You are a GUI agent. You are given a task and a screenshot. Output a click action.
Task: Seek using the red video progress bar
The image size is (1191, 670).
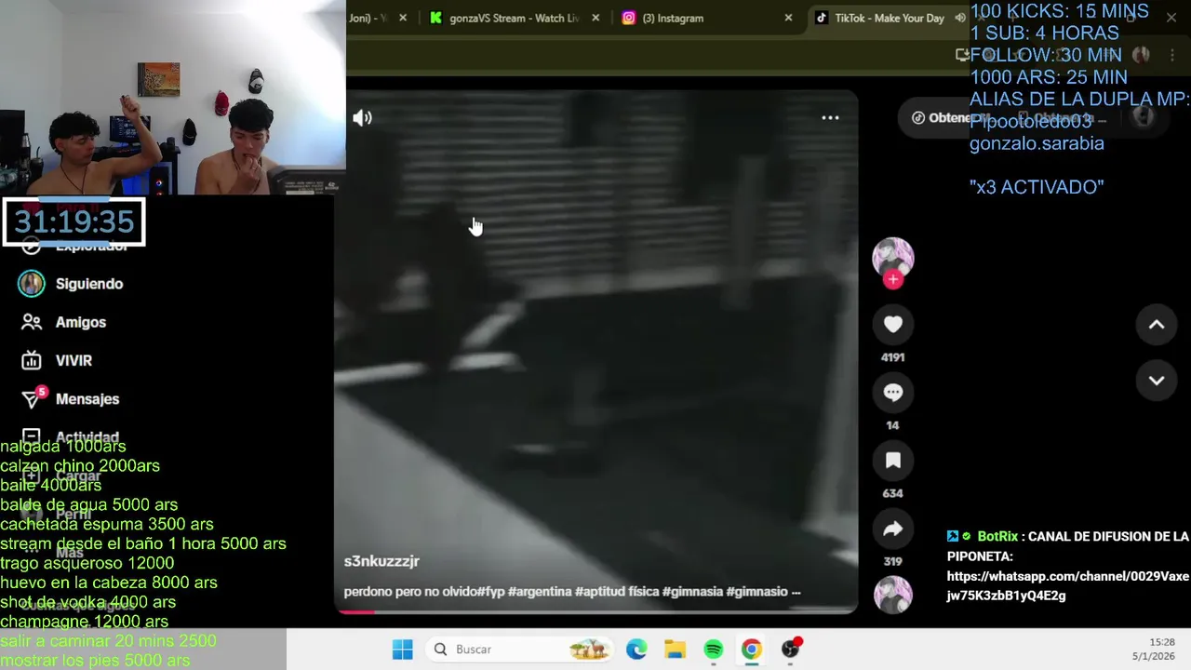tap(595, 611)
